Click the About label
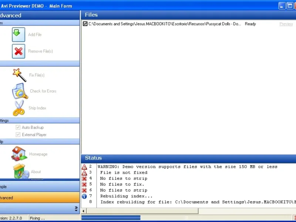Image resolution: width=296 pixels, height=222 pixels. 36,172
